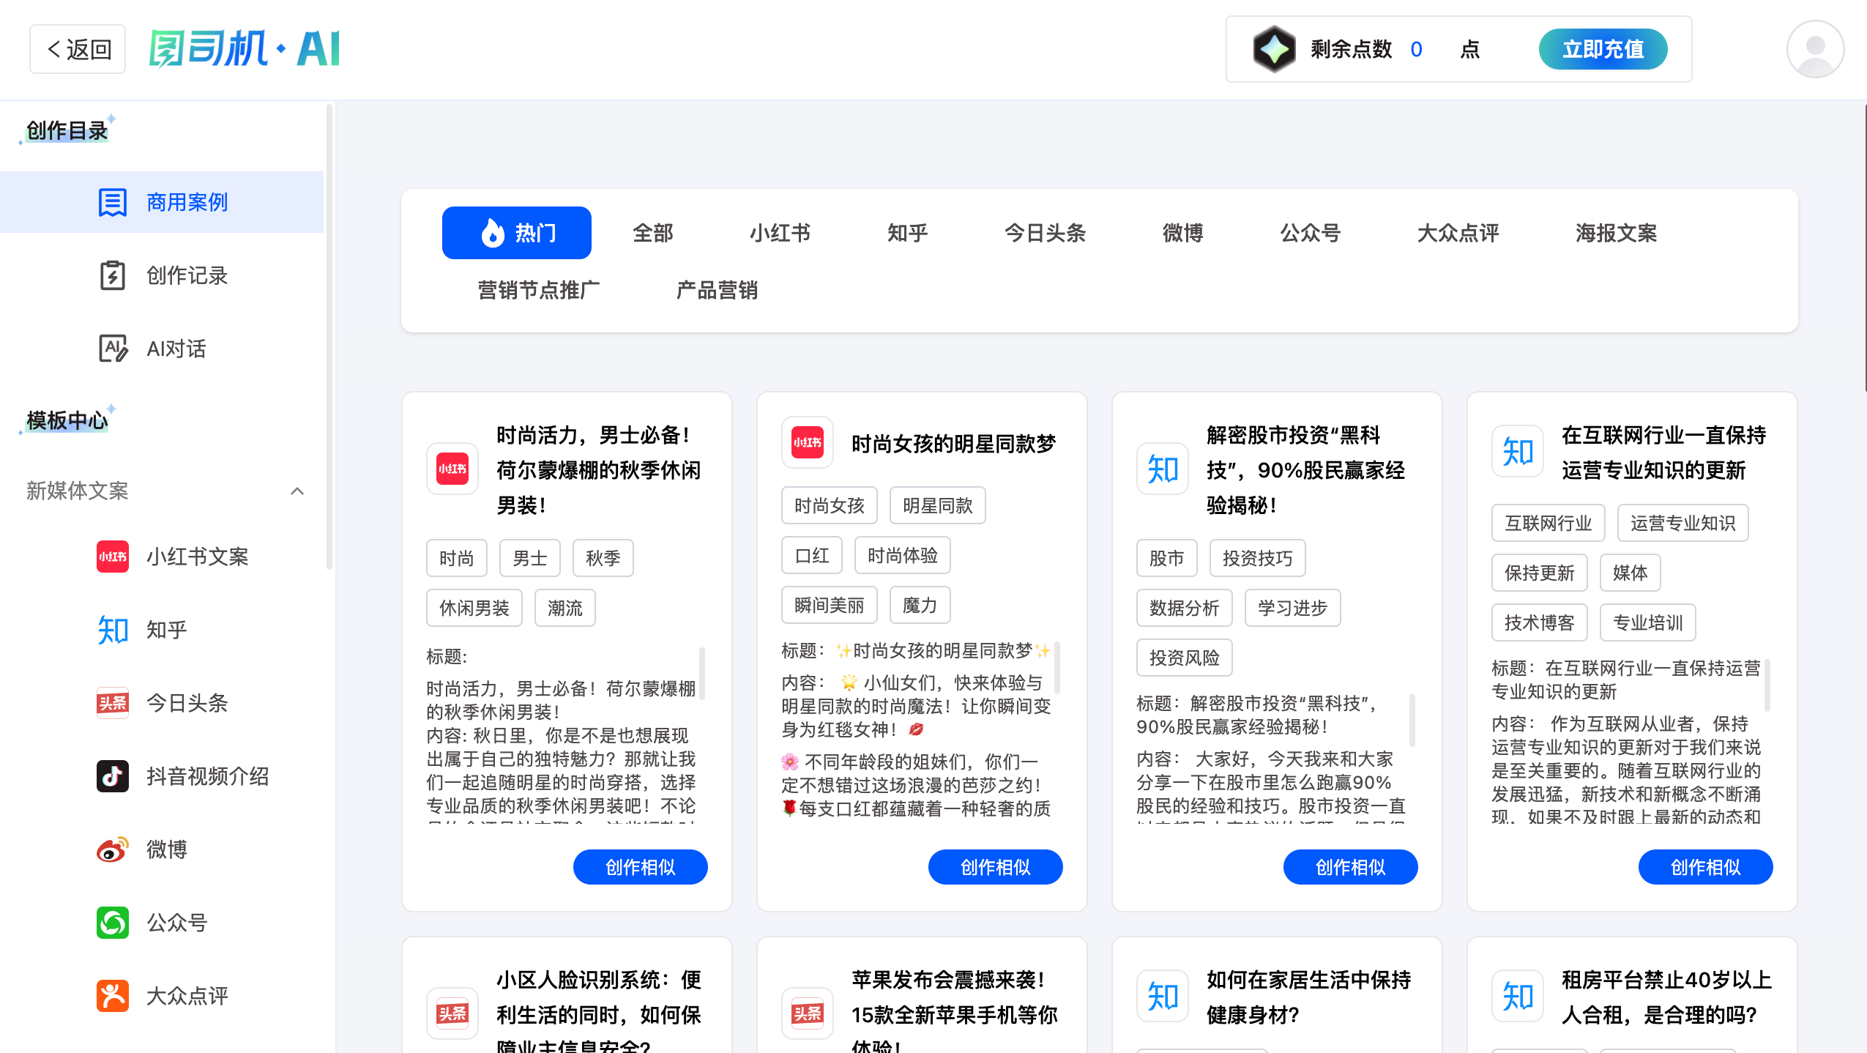Open the 知乎 template in sidebar
The height and width of the screenshot is (1053, 1867).
[165, 630]
